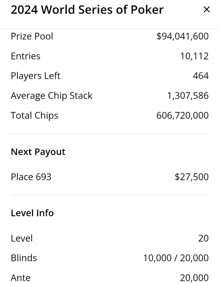Click the 2024 World Series of Poker title
This screenshot has width=219, height=283.
point(87,10)
